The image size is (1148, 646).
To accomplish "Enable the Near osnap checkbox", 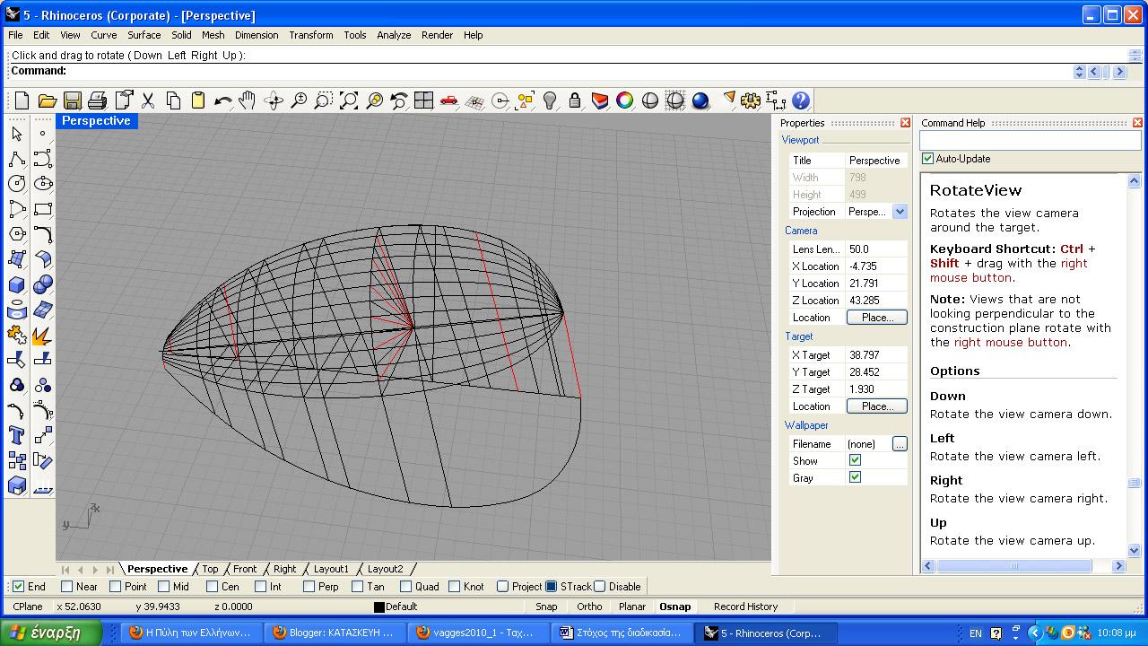I will point(67,587).
